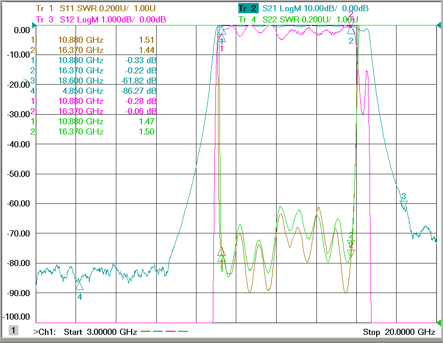Click the Start 3.00000 GHz frequency field
Image resolution: width=443 pixels, height=343 pixels.
click(101, 332)
